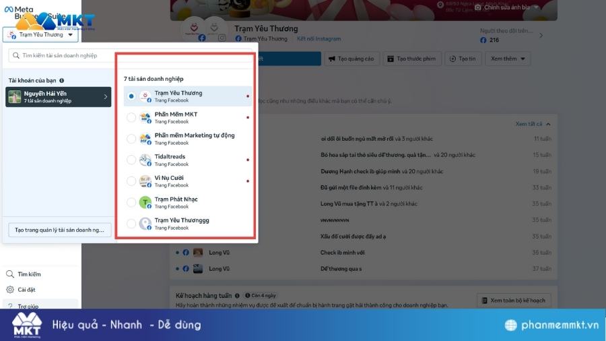The width and height of the screenshot is (606, 341).
Task: Click Nguyễn Hải Yến profile thumbnail
Action: click(x=15, y=96)
